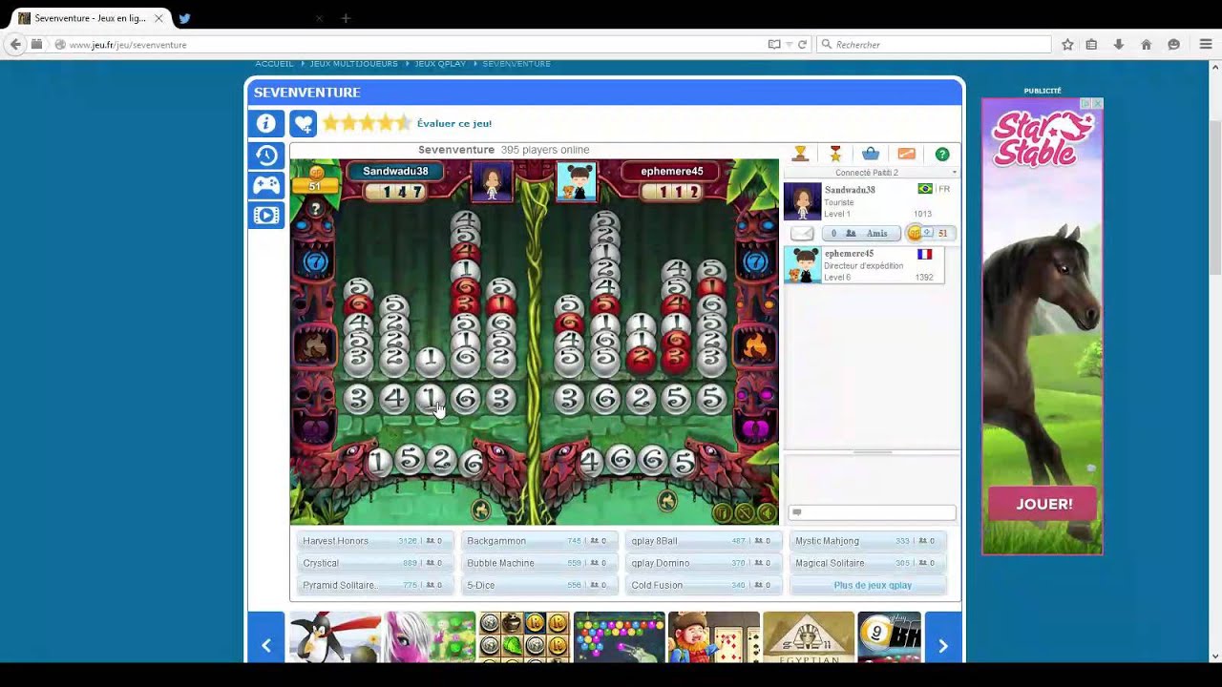This screenshot has width=1222, height=687.
Task: Go to Firefox home icon
Action: (x=1147, y=44)
